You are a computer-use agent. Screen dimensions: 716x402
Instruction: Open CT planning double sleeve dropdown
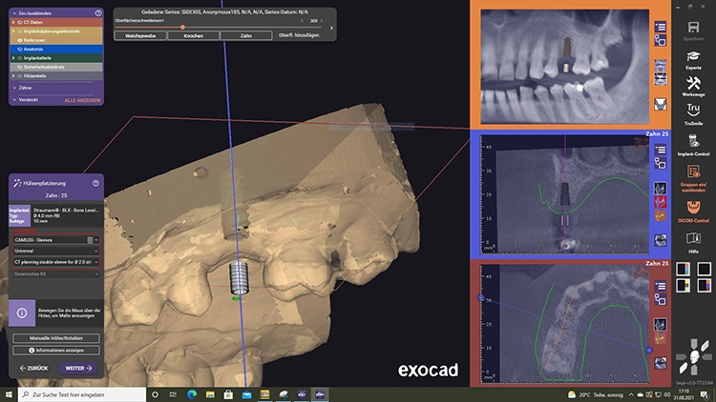coord(56,262)
